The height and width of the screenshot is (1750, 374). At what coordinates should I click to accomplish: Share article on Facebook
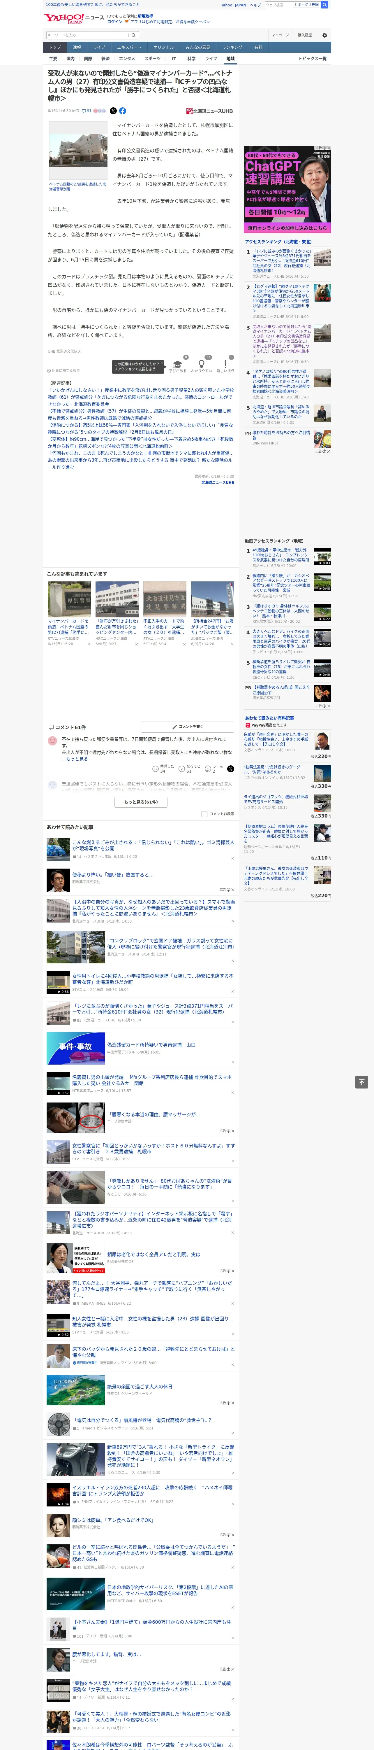coord(123,111)
